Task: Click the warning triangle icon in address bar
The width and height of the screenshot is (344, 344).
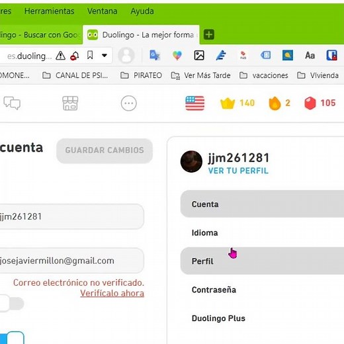Action: click(60, 56)
